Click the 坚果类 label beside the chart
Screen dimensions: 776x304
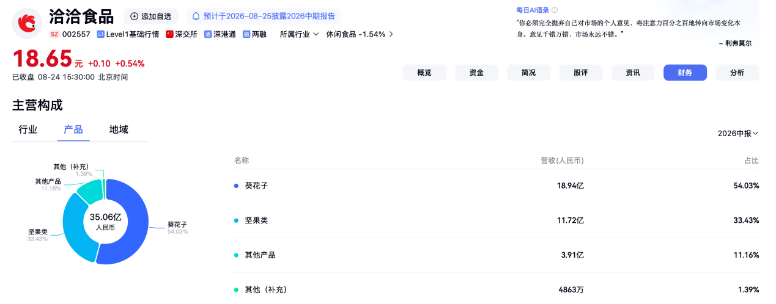[37, 232]
